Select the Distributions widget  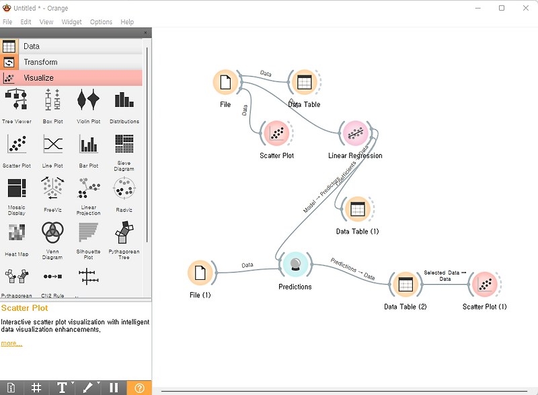coord(124,106)
